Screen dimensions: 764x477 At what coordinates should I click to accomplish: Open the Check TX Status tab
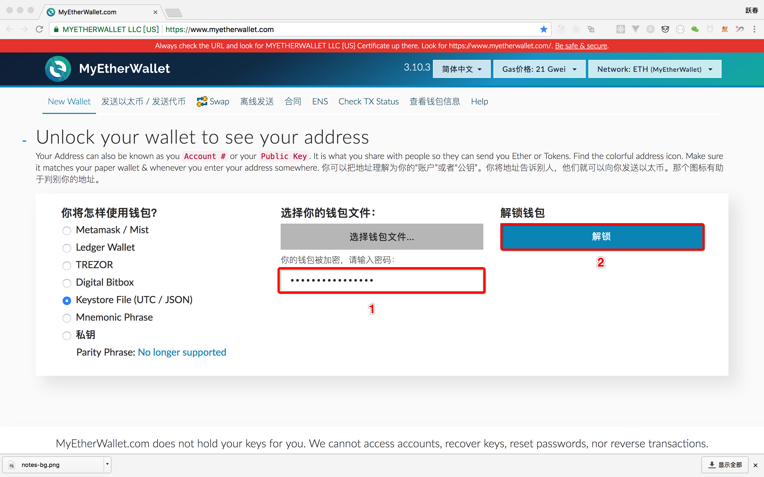368,101
